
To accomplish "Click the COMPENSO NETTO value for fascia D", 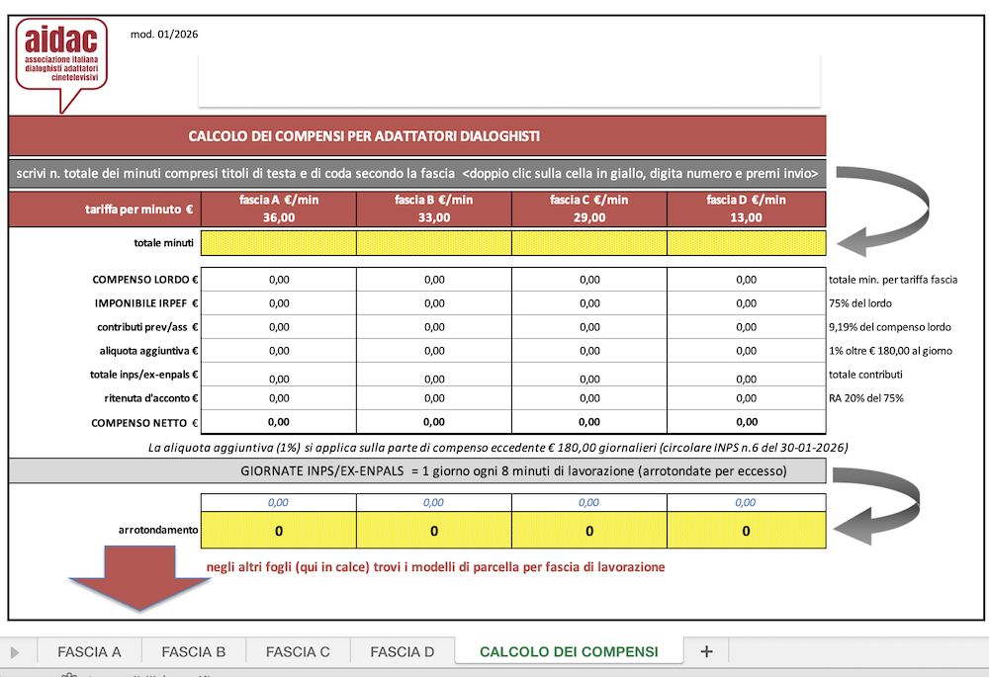I will coord(746,422).
